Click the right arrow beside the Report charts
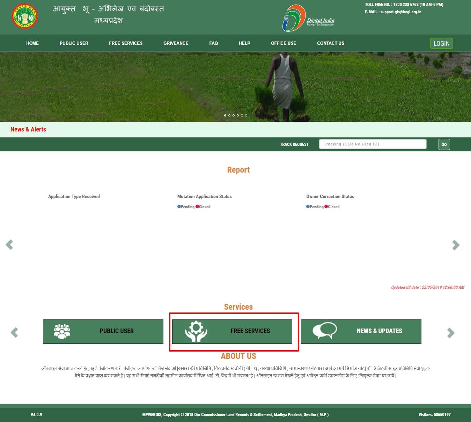The image size is (471, 422). click(456, 245)
